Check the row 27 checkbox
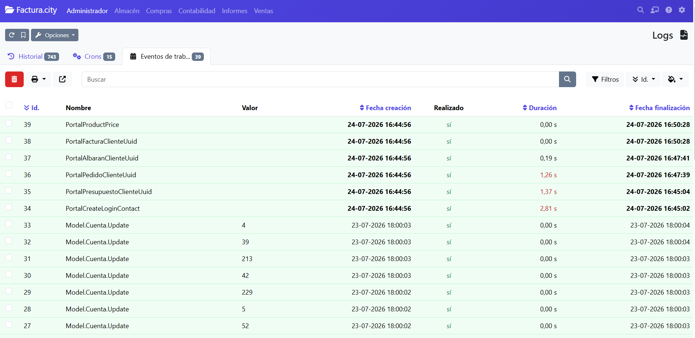The image size is (695, 338). (9, 325)
